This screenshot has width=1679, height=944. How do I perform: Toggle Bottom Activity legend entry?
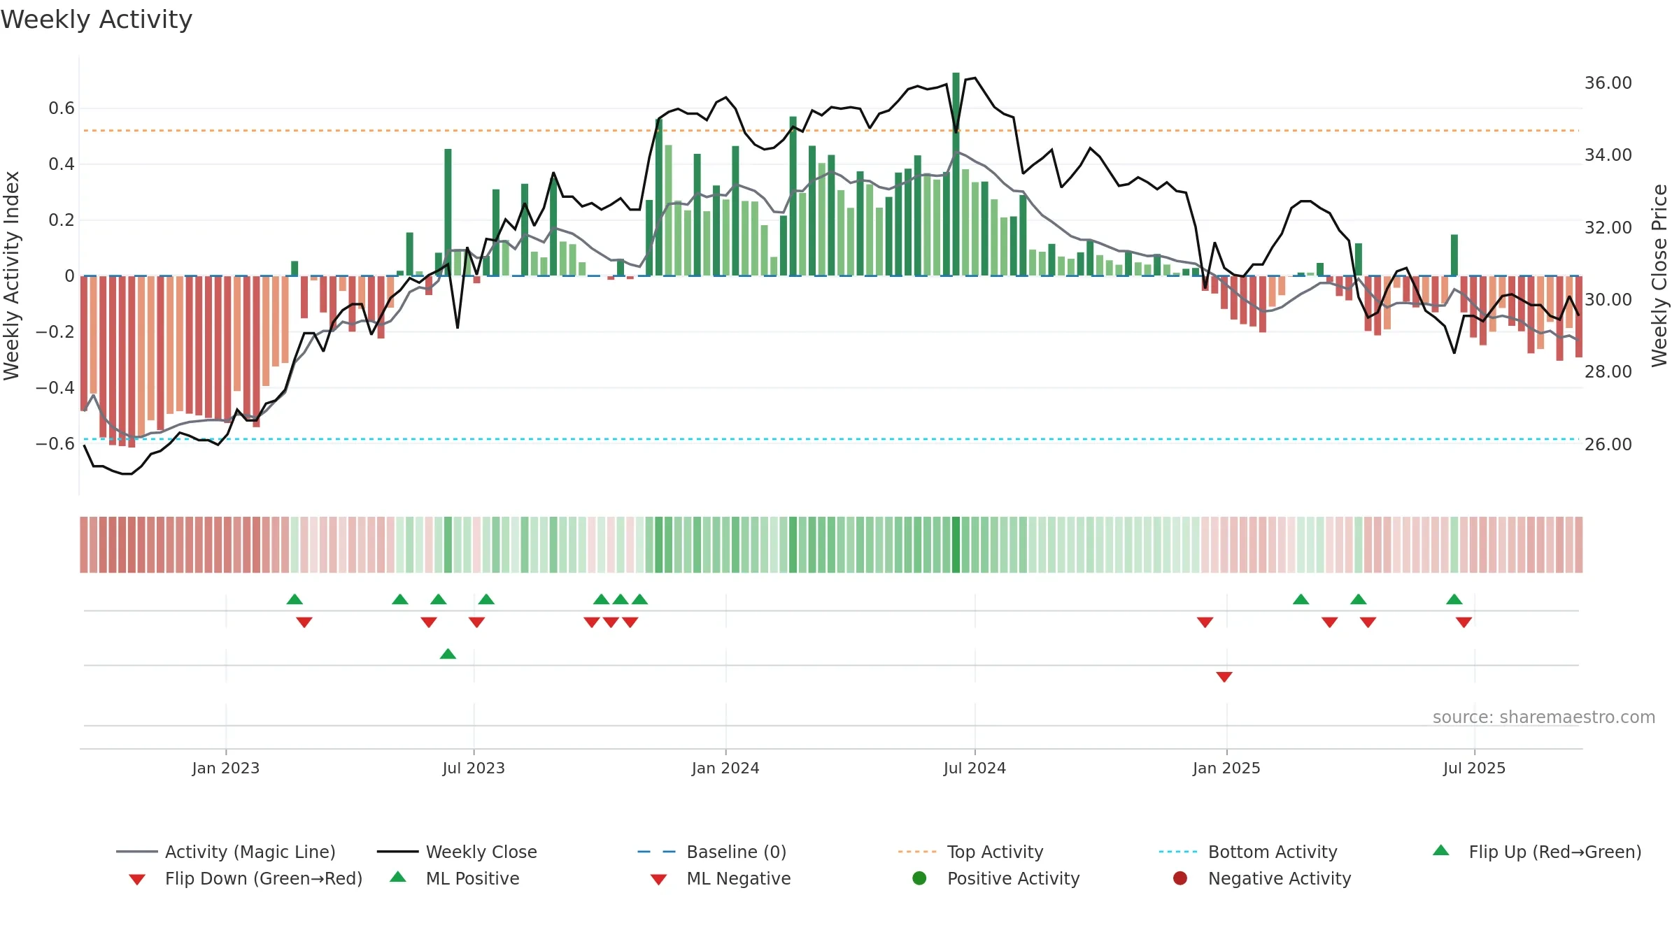(x=1248, y=852)
